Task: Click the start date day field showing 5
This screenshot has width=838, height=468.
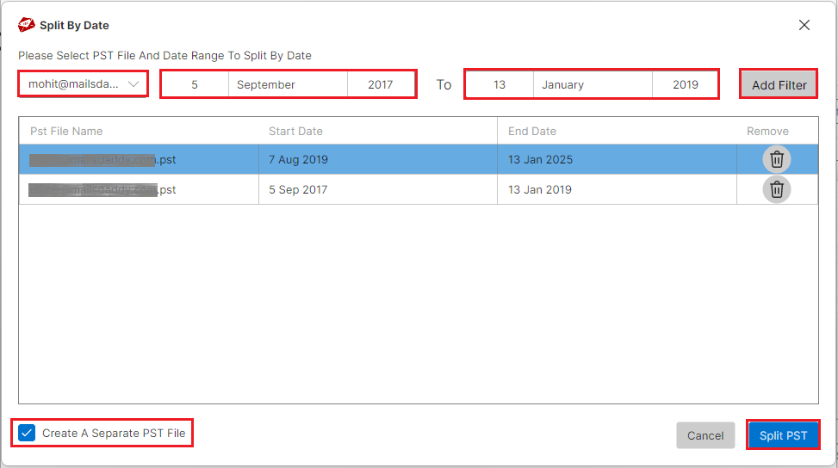Action: [195, 84]
